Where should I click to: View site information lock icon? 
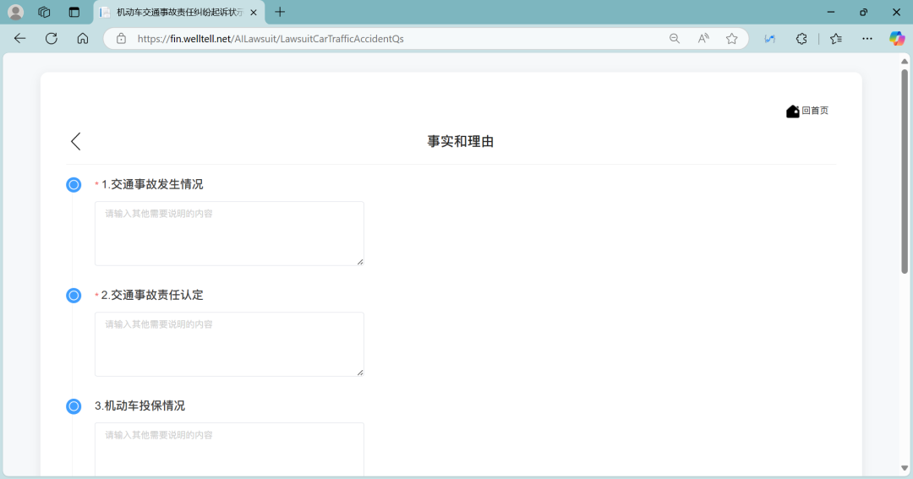121,38
